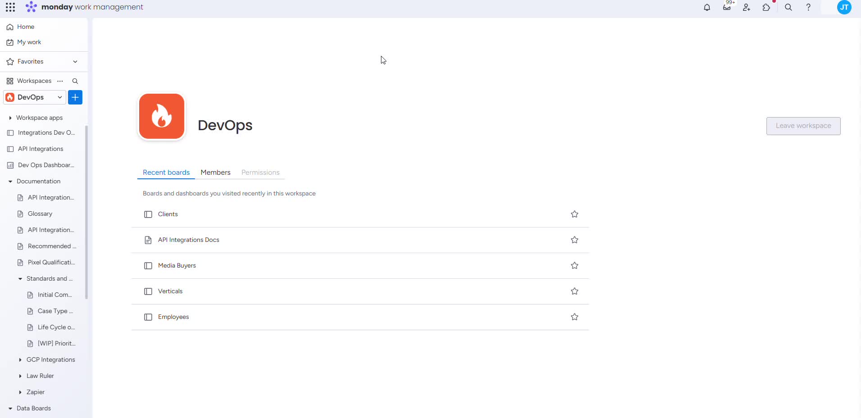Image resolution: width=861 pixels, height=418 pixels.
Task: Select the Recent boards tab
Action: click(x=166, y=173)
